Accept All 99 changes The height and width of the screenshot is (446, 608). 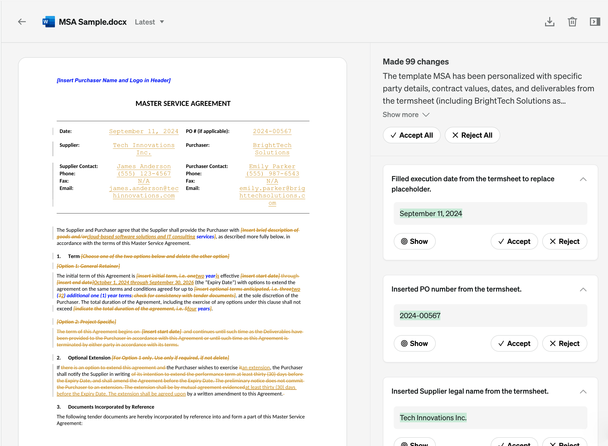coord(412,135)
